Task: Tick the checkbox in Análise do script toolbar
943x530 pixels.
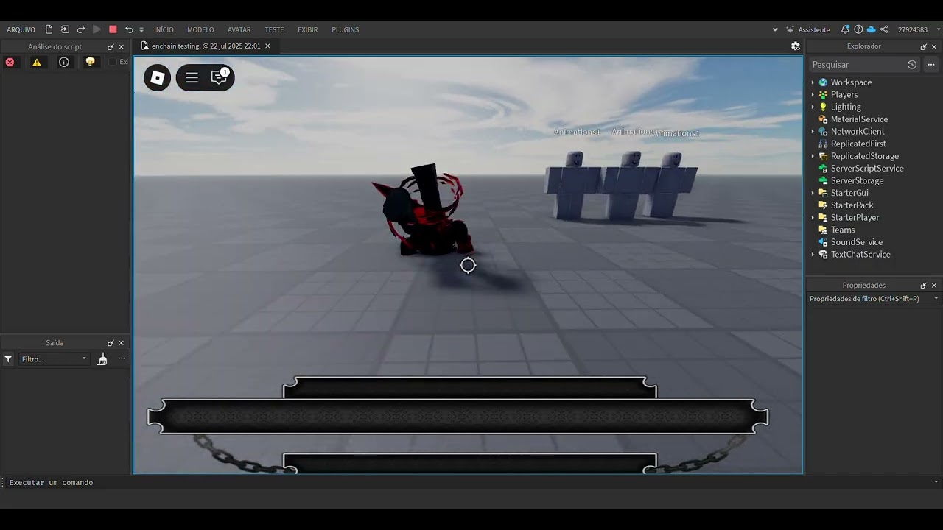Action: click(113, 62)
